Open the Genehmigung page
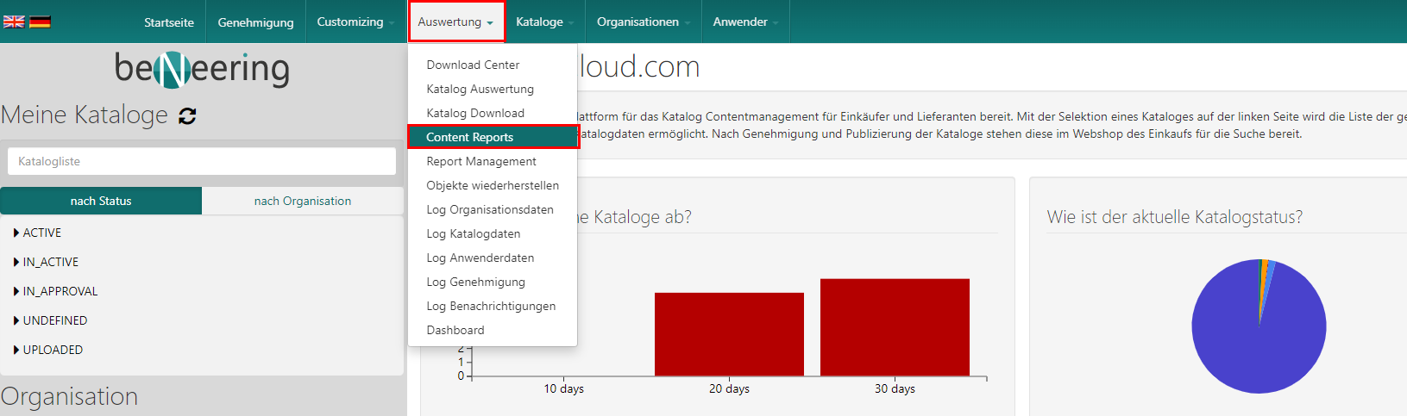 (x=255, y=22)
